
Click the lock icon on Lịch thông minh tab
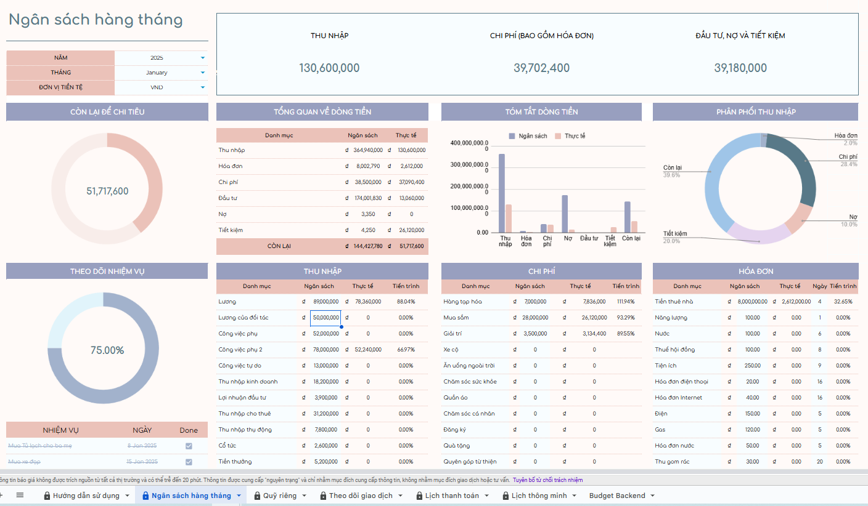coord(506,496)
